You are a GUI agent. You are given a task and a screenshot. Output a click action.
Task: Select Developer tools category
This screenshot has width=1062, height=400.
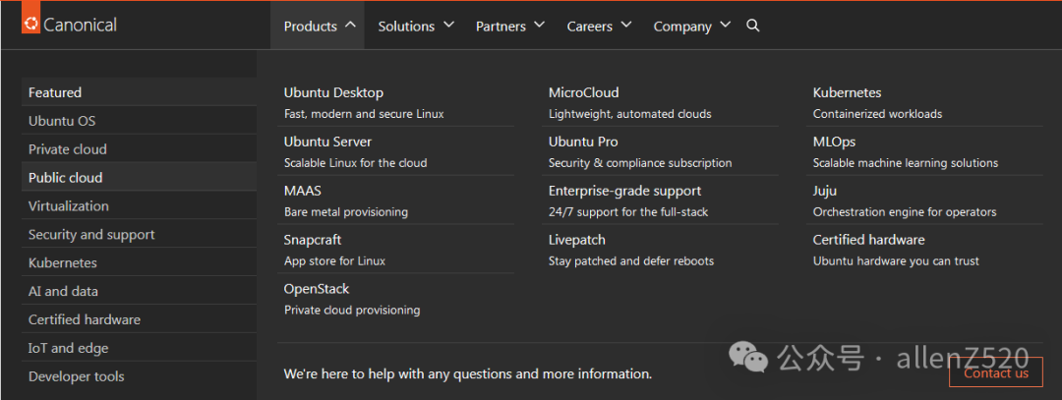pos(139,376)
